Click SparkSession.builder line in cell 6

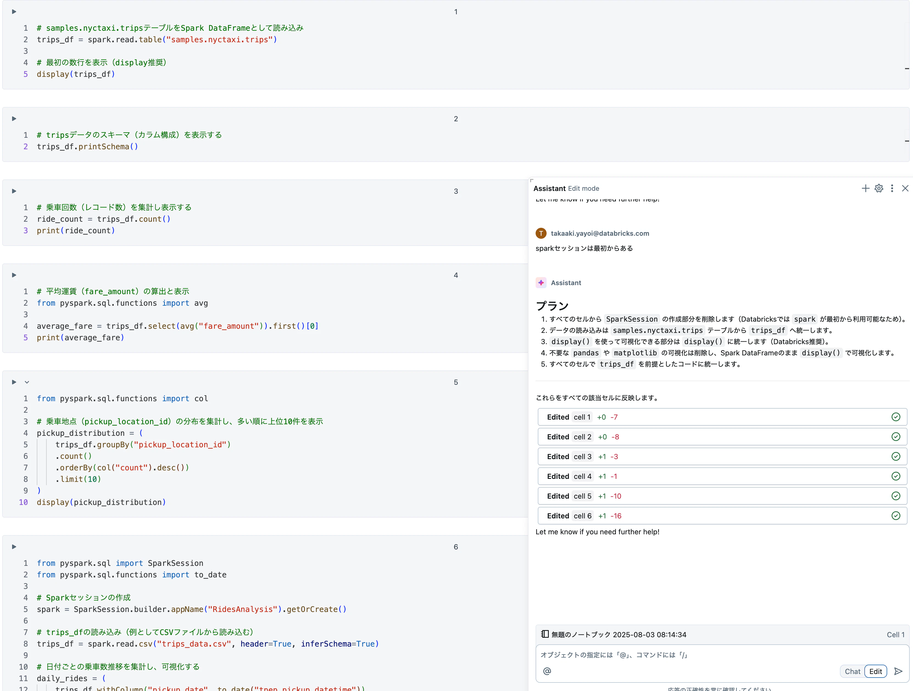(x=191, y=609)
